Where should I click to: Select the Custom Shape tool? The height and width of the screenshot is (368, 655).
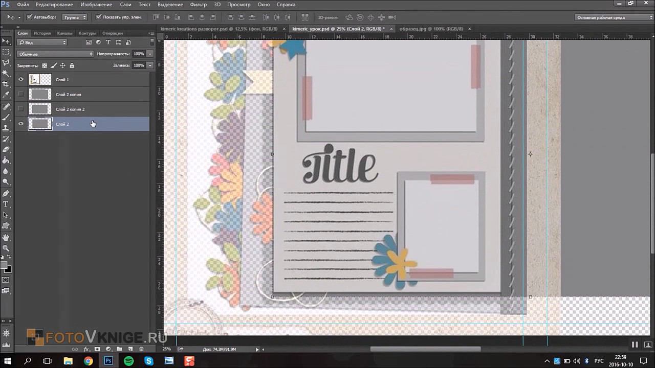point(6,226)
